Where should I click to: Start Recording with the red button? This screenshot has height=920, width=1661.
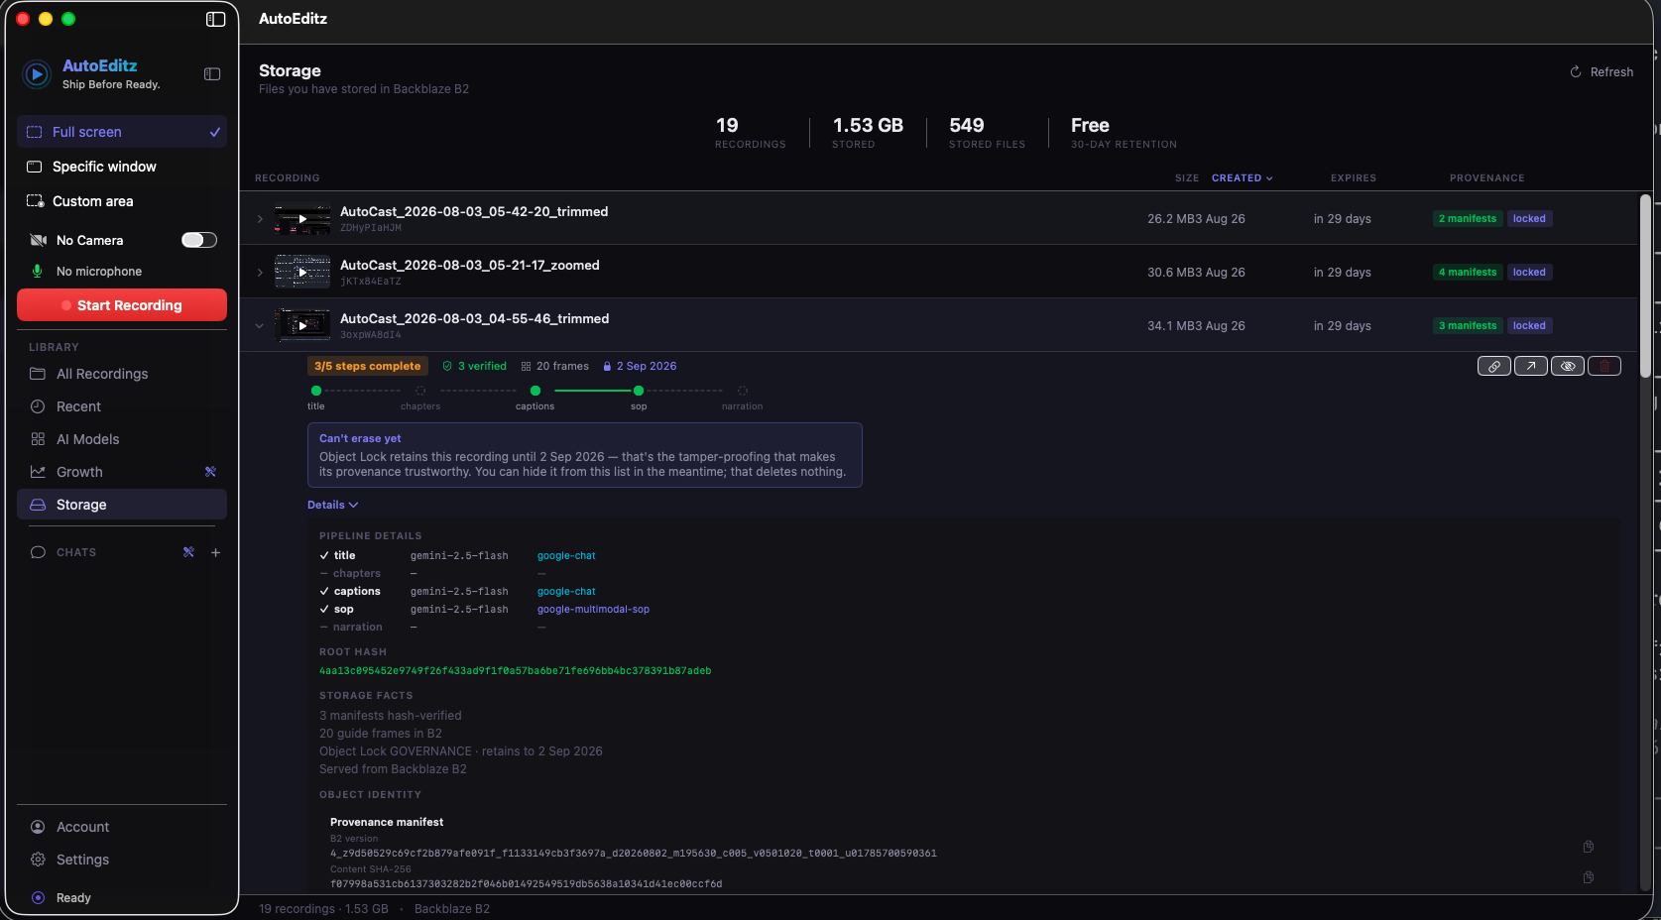coord(122,305)
